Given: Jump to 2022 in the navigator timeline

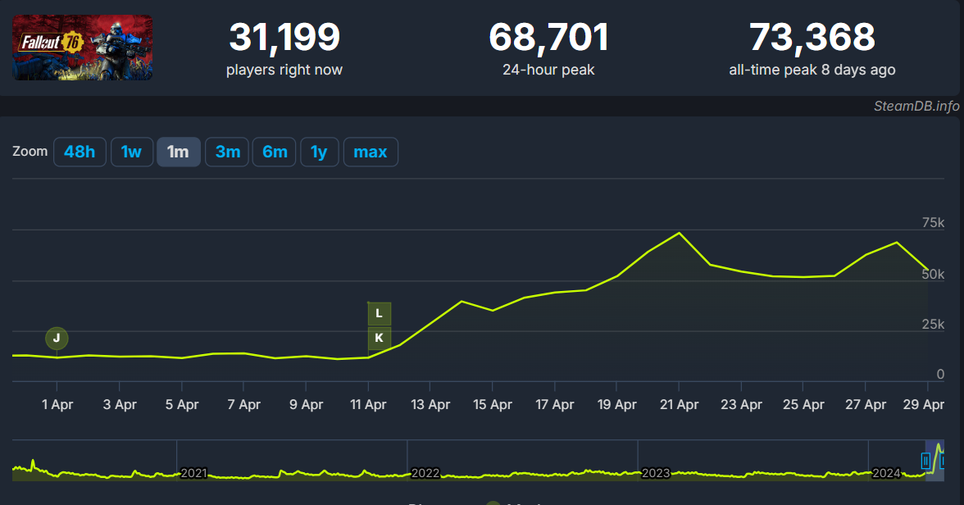Looking at the screenshot, I should (x=425, y=473).
